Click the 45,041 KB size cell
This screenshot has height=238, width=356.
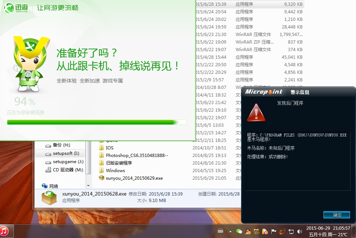coord(292,57)
